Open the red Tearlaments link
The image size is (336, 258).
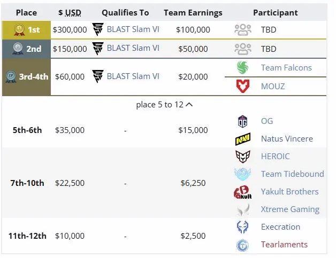[284, 245]
